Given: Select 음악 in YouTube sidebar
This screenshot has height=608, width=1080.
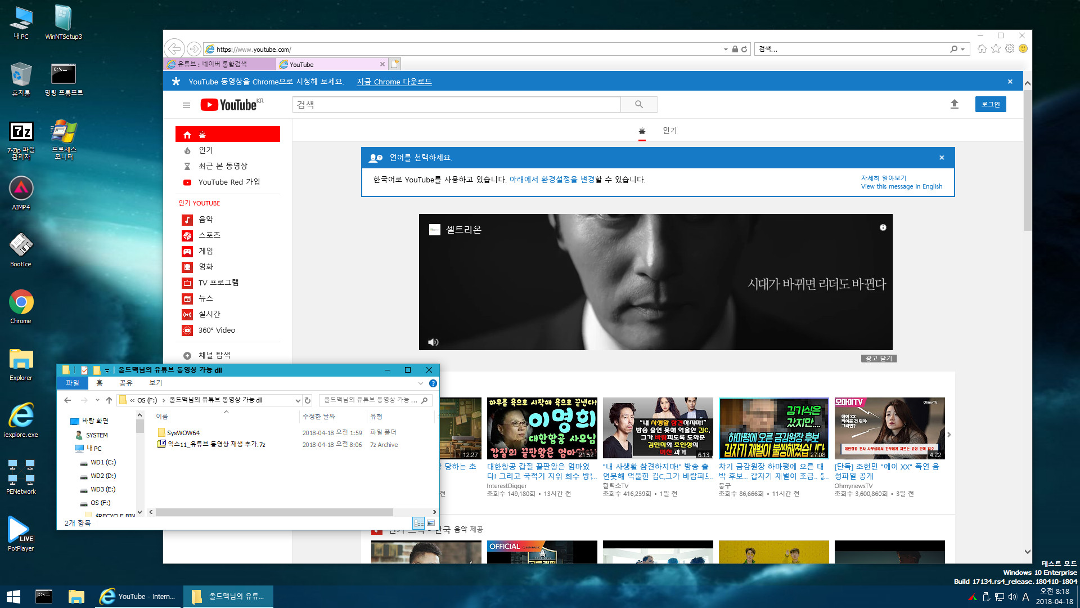Looking at the screenshot, I should pos(206,220).
